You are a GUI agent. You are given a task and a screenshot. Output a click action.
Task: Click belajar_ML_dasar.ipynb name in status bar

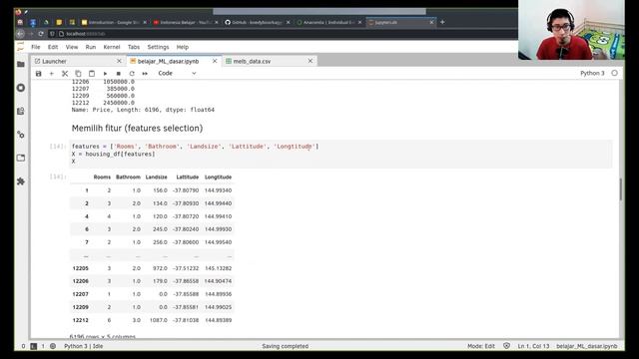(x=587, y=346)
